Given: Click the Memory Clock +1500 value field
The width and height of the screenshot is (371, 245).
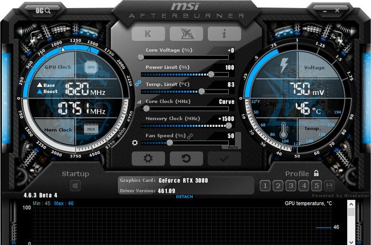Looking at the screenshot, I should [x=226, y=118].
